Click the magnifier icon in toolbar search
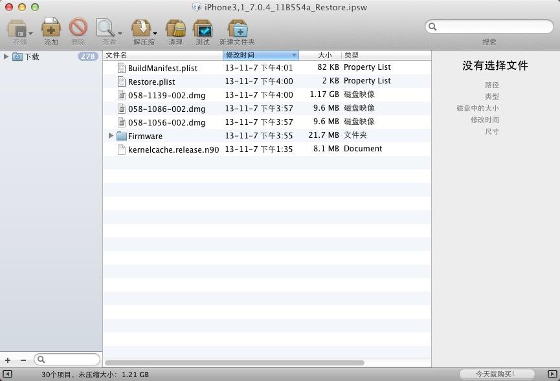 click(432, 27)
